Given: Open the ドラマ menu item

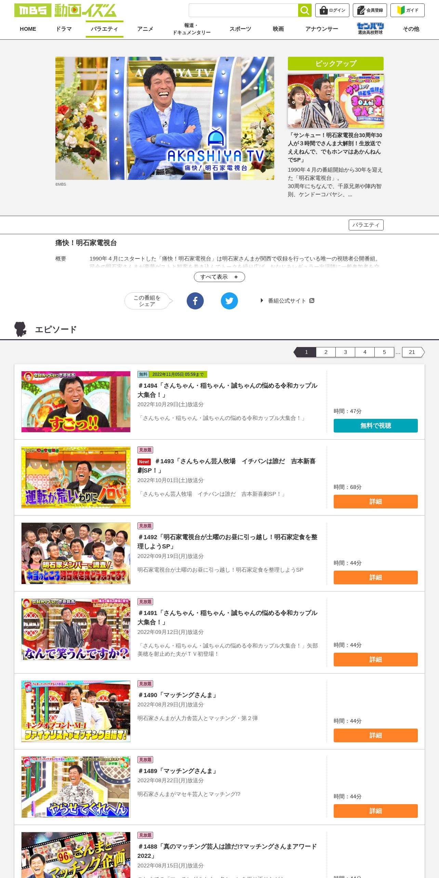Looking at the screenshot, I should pyautogui.click(x=64, y=29).
